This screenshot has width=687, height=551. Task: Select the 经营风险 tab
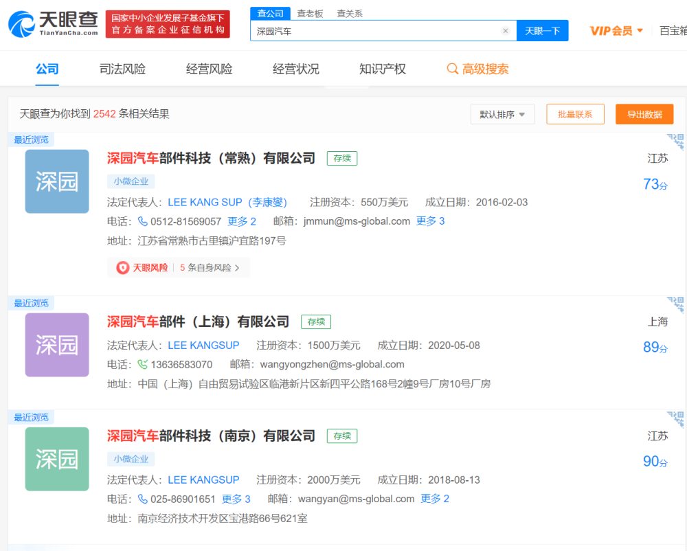[209, 69]
